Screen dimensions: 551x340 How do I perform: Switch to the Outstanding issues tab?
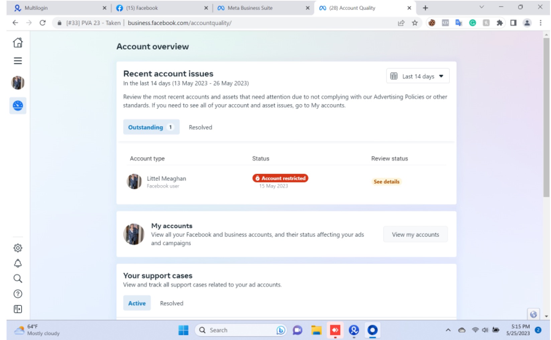151,127
